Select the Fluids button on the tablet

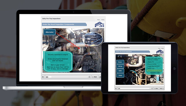click(x=120, y=75)
